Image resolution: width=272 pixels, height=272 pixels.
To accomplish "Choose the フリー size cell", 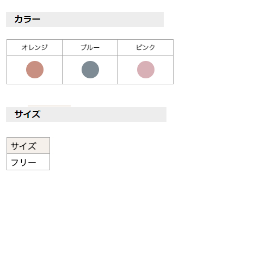I will click(x=28, y=162).
